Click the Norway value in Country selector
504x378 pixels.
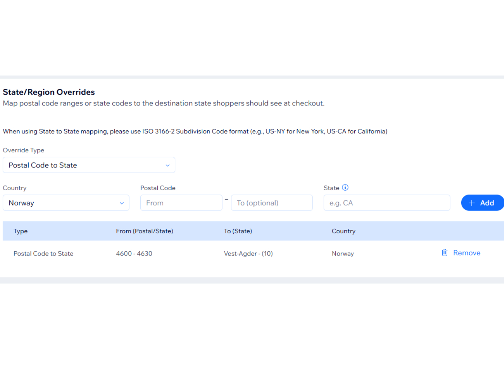(x=22, y=203)
